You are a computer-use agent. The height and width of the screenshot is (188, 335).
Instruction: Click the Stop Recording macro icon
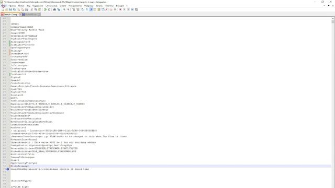124,9
